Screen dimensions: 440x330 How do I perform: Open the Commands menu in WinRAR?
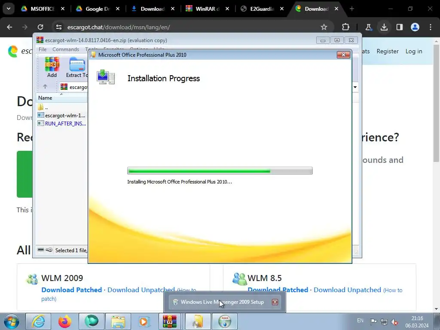tap(66, 49)
